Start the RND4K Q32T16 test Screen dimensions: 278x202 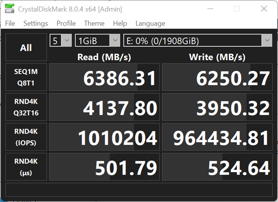[x=26, y=107]
